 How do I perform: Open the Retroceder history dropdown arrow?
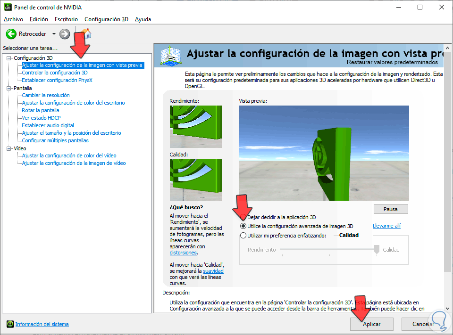point(54,34)
